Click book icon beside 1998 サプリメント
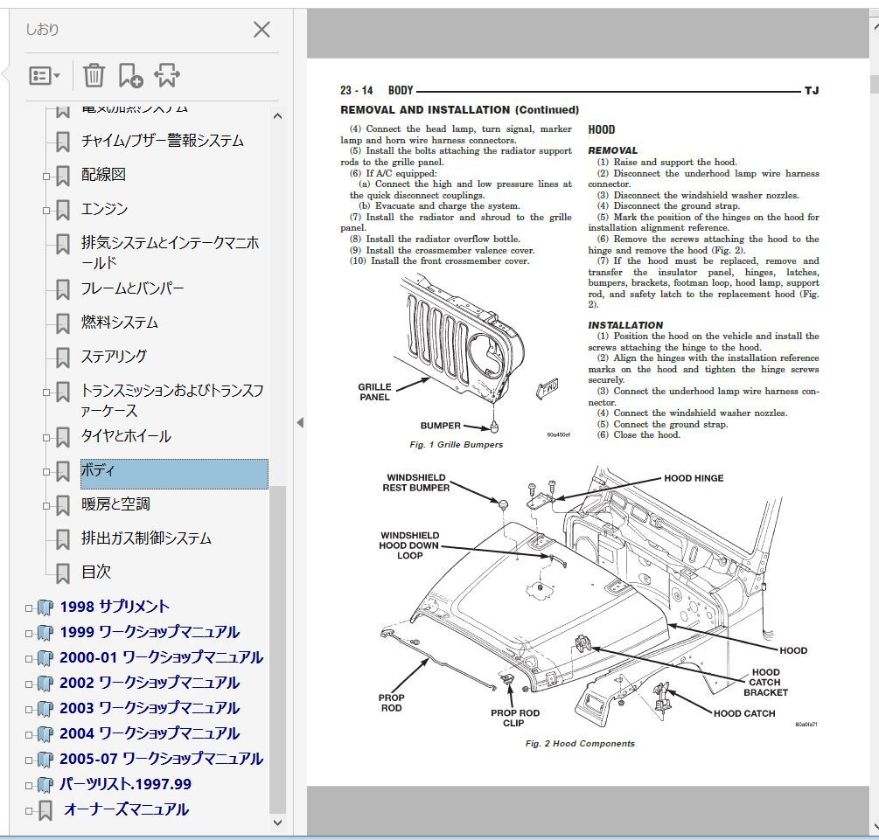This screenshot has width=879, height=840. [x=45, y=608]
